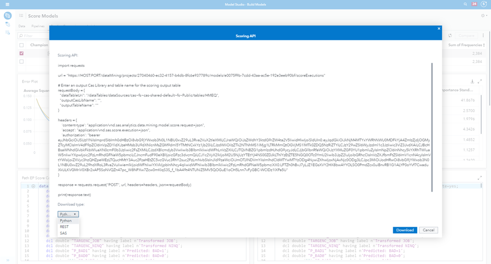Click the refresh icon next to Compare
This screenshot has width=491, height=264.
coord(450,36)
